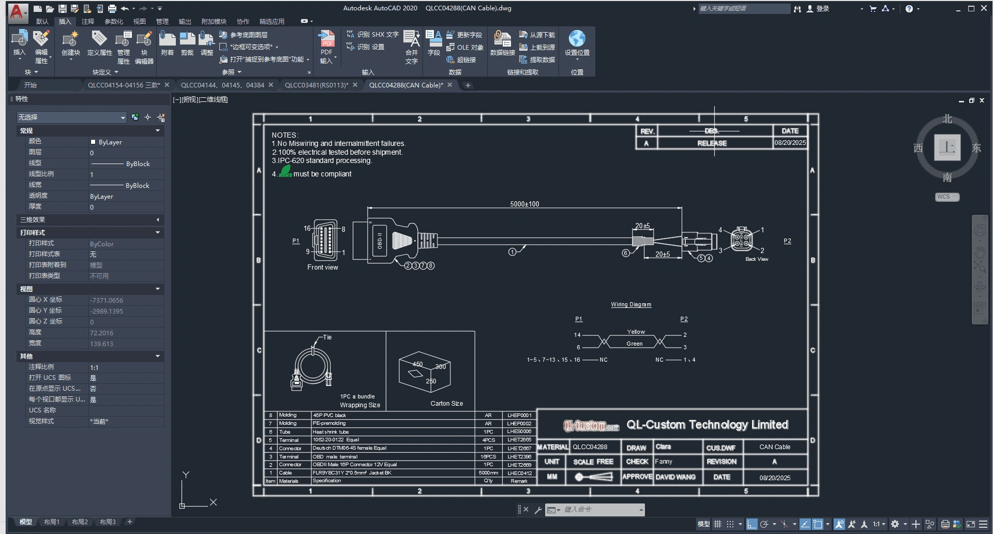Click the Plot printer icon in quick access toolbar
Screen dimensions: 993x534
coord(112,9)
